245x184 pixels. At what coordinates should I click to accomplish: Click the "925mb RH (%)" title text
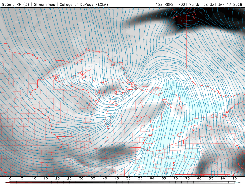[16, 4]
